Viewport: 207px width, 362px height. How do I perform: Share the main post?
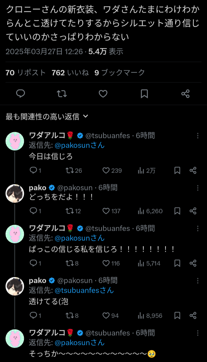185,94
